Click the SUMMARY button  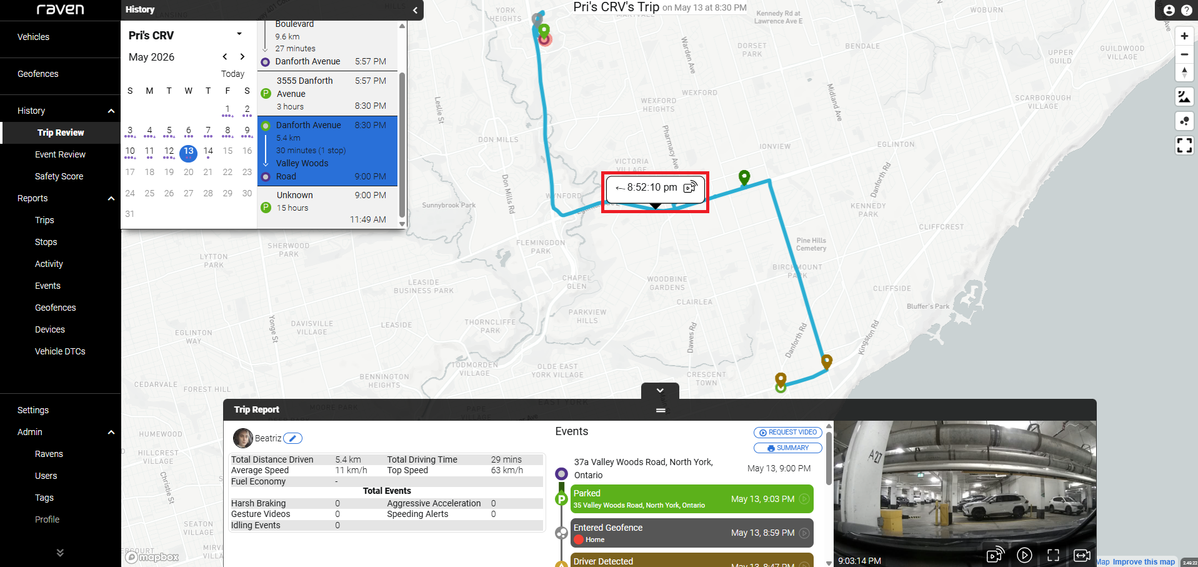pos(787,448)
